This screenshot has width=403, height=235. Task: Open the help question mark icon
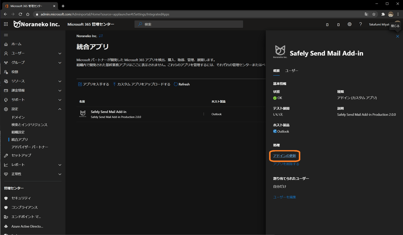tap(360, 24)
